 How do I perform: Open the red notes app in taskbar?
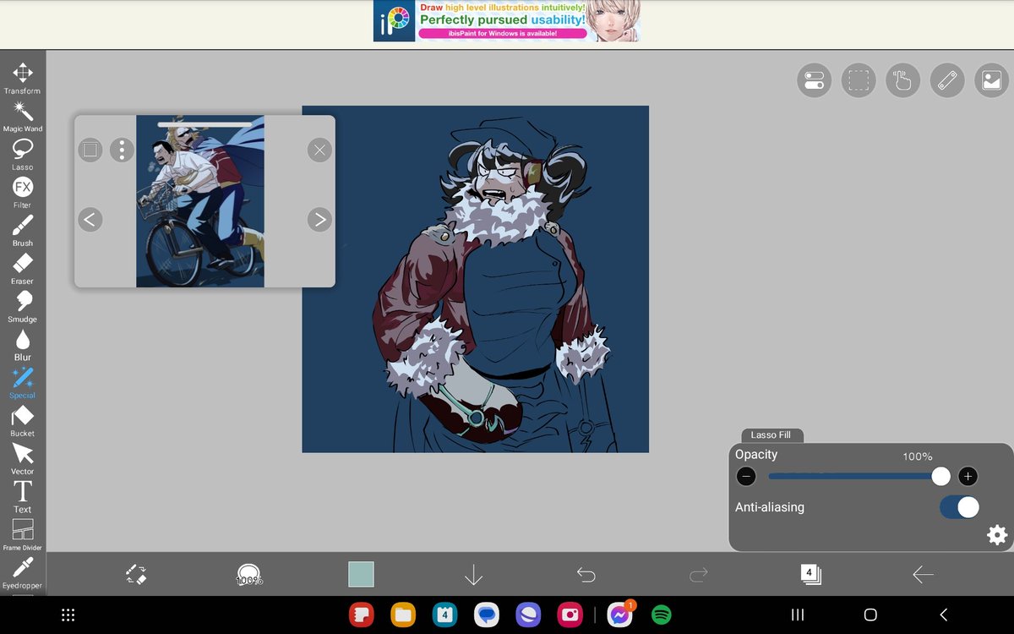point(362,615)
